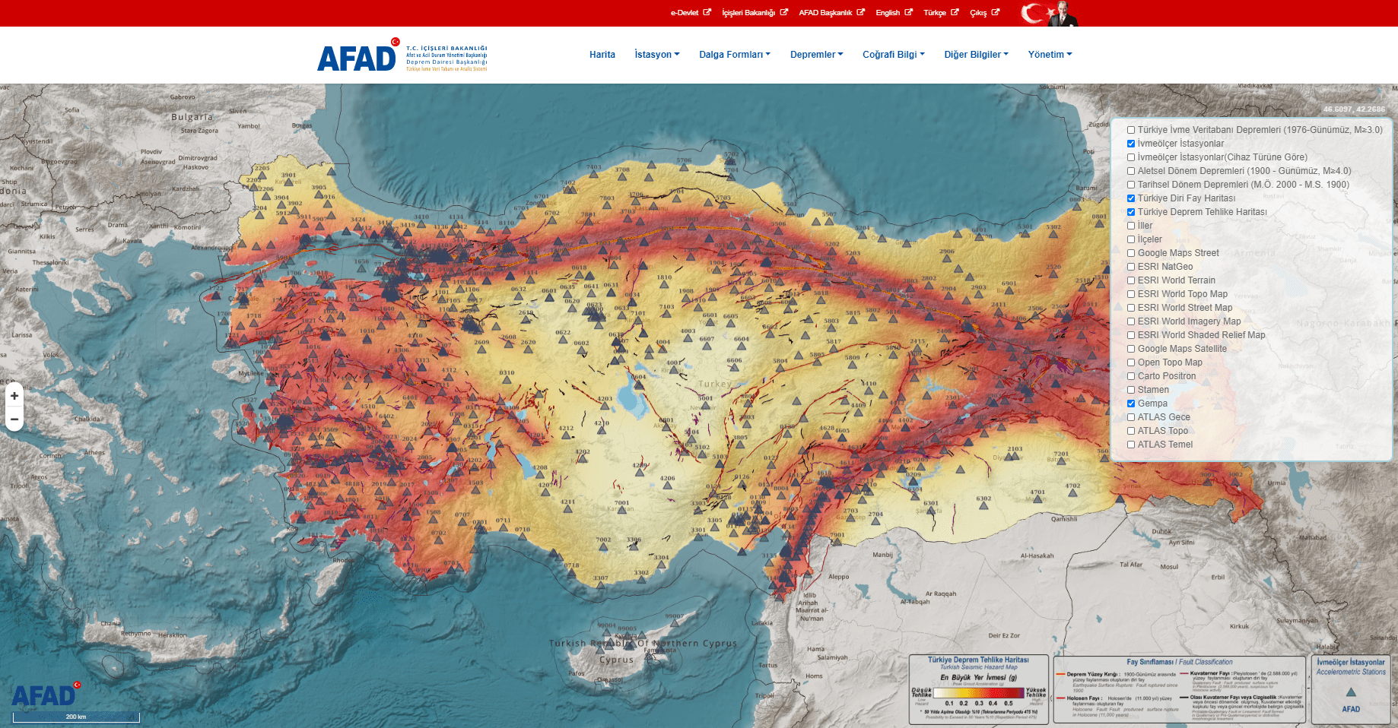Select station triangle 7001 near Karaman
The height and width of the screenshot is (728, 1398).
(621, 511)
